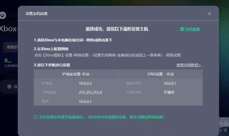Click the IP地址设置-手动 column header
The image size is (229, 136).
(76, 74)
